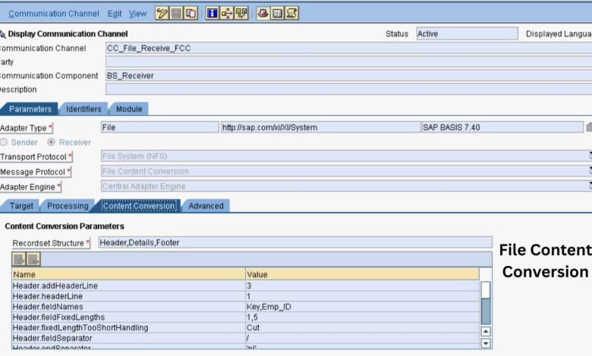
Task: Click the Recordset Structure field
Action: tap(295, 242)
